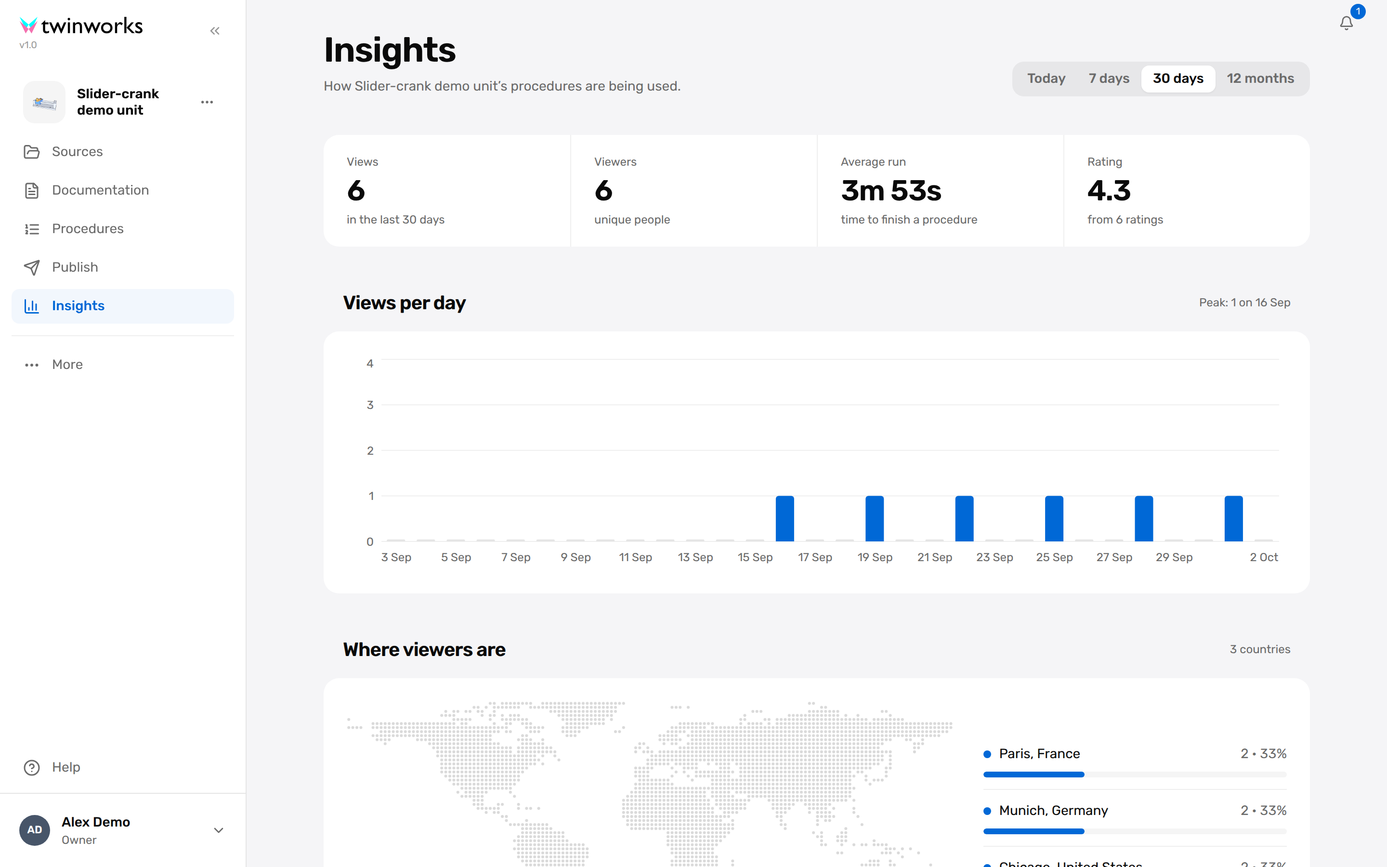
Task: Go to Documentation
Action: click(x=123, y=190)
